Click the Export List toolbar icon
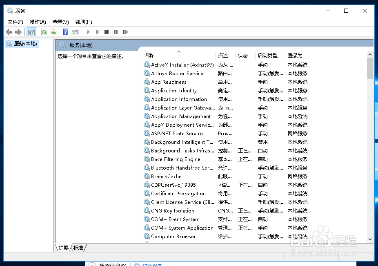 tap(53, 32)
